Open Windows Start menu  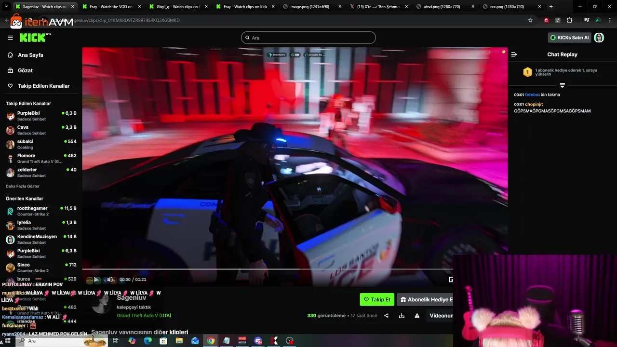coord(7,341)
